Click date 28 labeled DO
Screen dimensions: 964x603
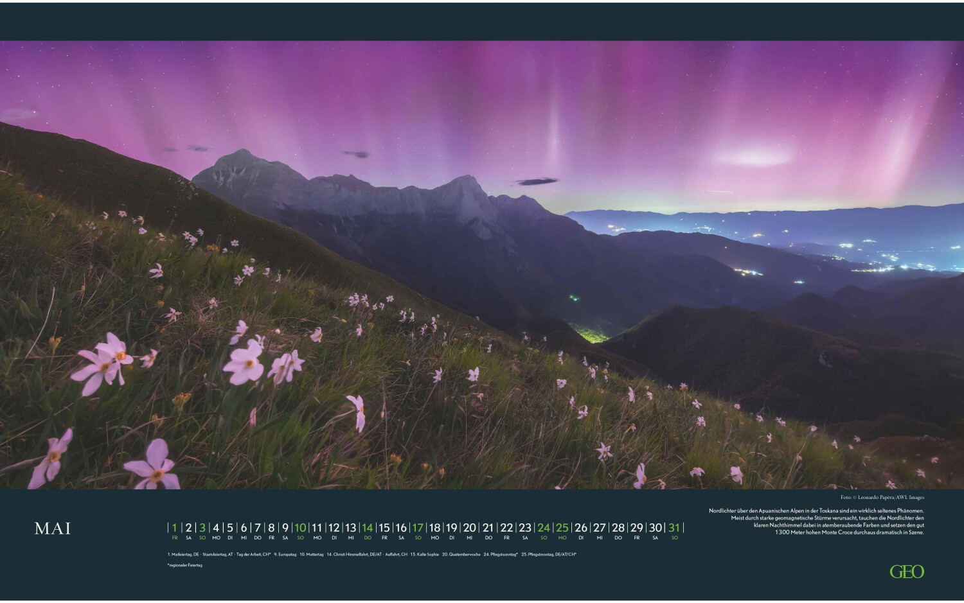pyautogui.click(x=618, y=529)
